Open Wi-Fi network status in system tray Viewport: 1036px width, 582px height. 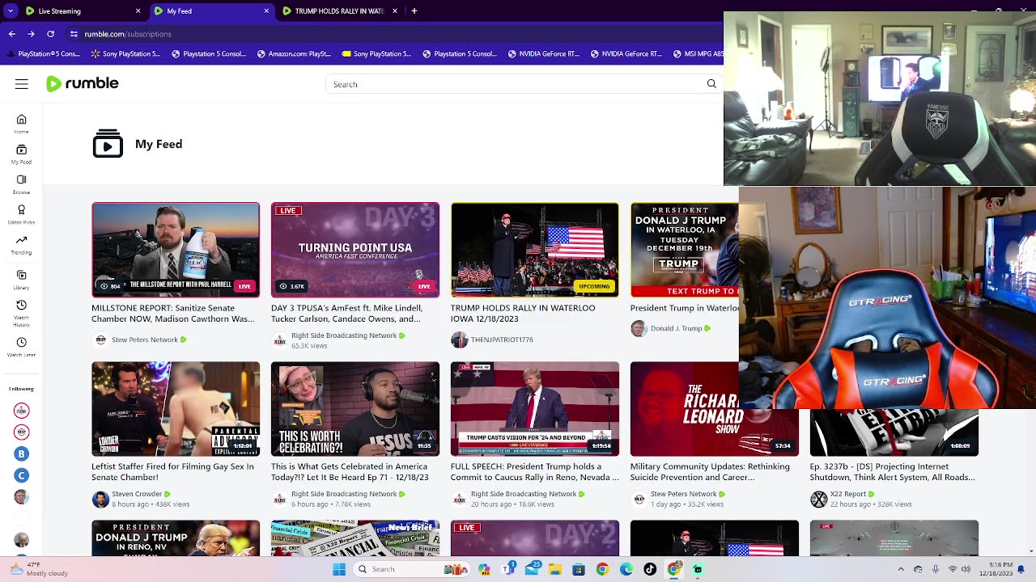coord(953,569)
